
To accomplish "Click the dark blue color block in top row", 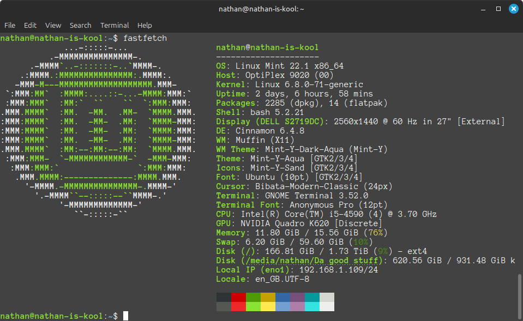I will (282, 298).
